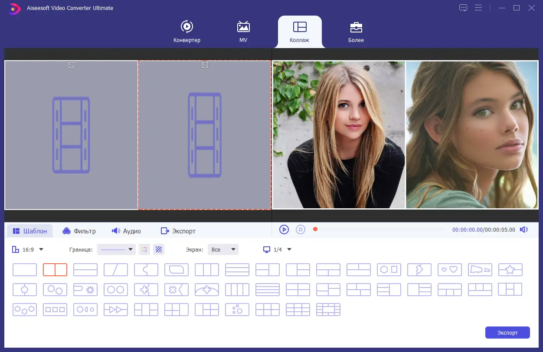Open the Граница line style dropdown
The width and height of the screenshot is (543, 352).
click(x=117, y=249)
